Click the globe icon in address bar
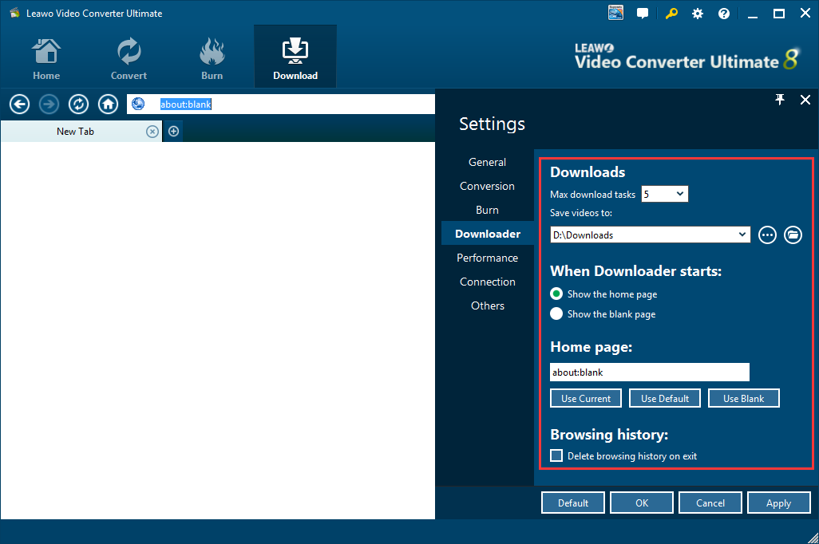Screen dimensions: 819x544 pos(138,104)
